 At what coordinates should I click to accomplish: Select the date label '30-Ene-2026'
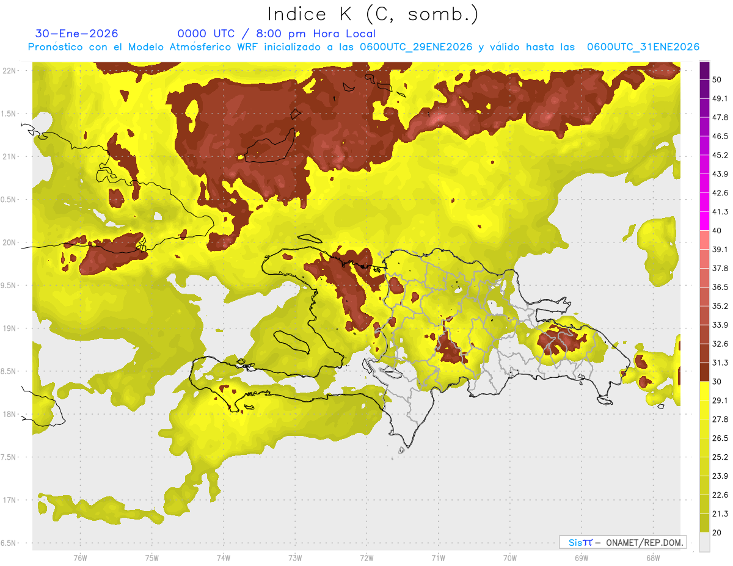point(77,34)
